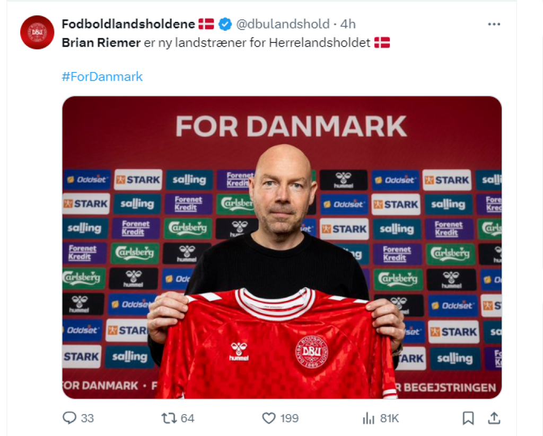543x436 pixels.
Task: Click the reply speech bubble icon
Action: (x=69, y=418)
